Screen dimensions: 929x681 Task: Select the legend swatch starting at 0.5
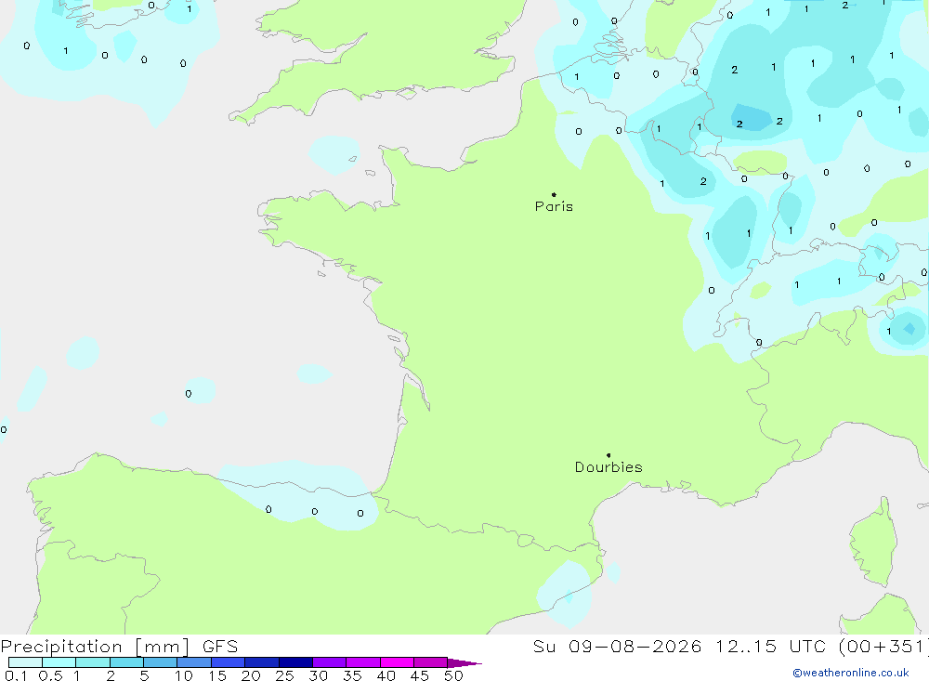pos(59,662)
